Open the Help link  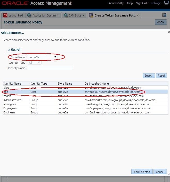[x=130, y=3]
